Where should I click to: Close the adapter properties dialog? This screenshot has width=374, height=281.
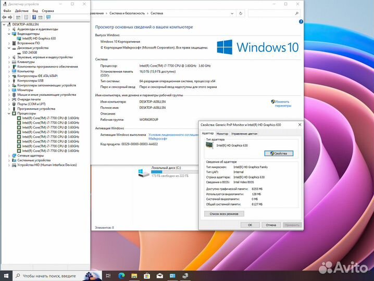(x=300, y=125)
